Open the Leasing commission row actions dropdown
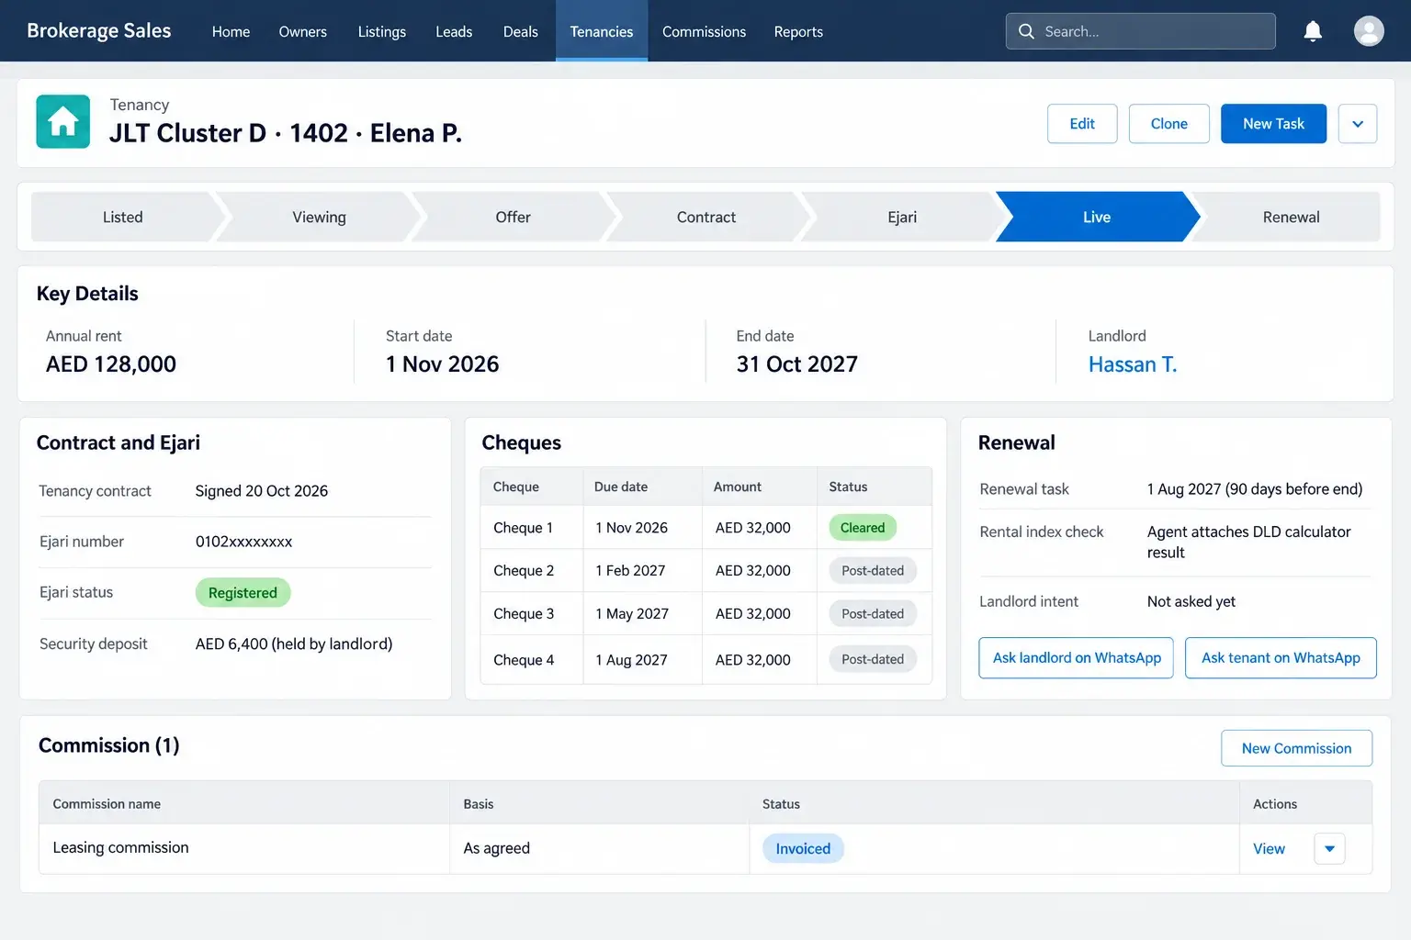This screenshot has height=940, width=1411. (x=1329, y=849)
